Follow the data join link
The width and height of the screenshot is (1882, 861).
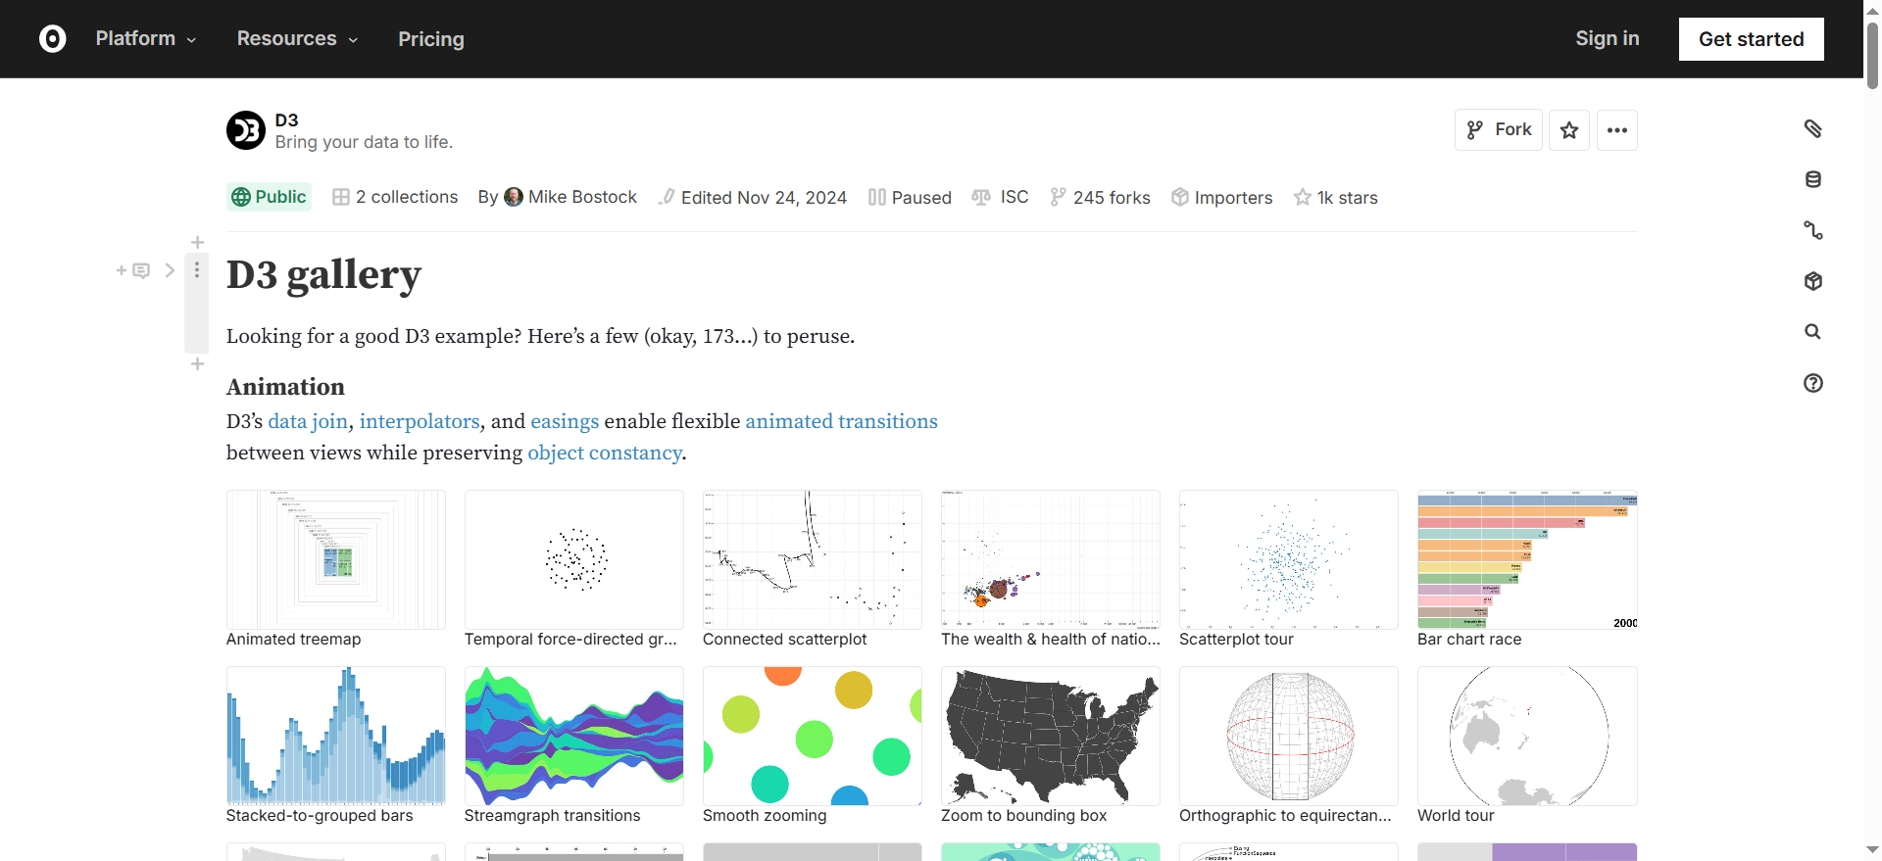click(308, 421)
